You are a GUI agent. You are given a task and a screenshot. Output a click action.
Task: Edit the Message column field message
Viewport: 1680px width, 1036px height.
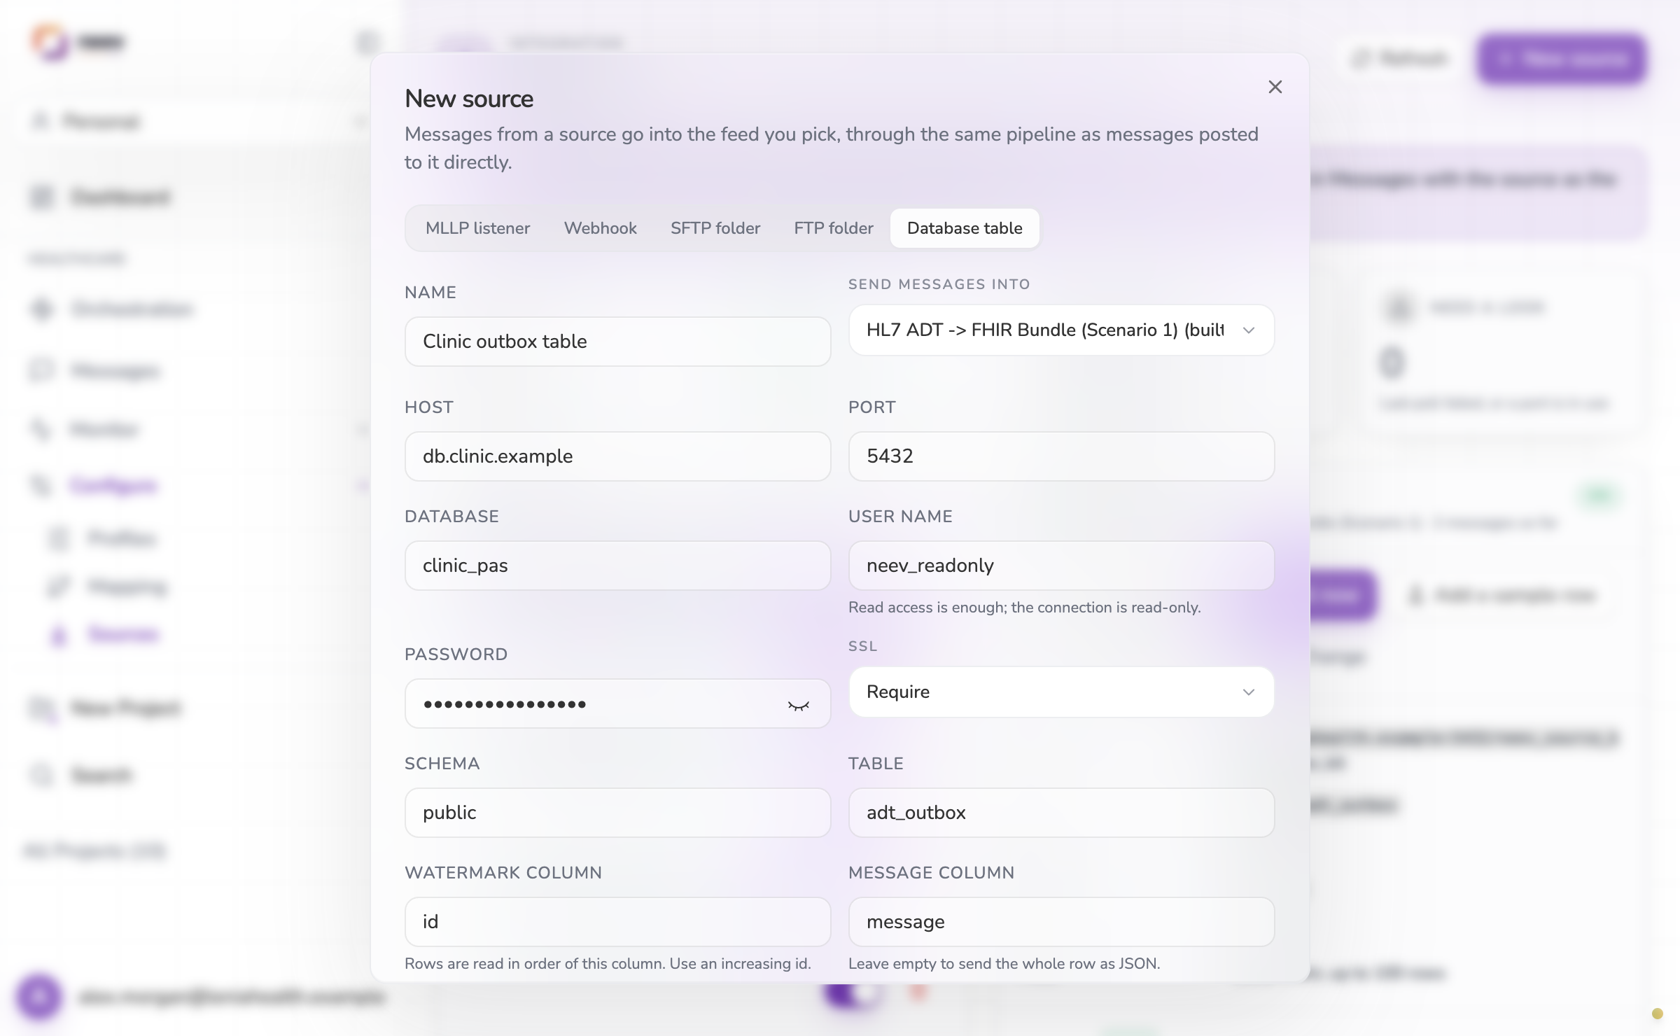[x=1061, y=922]
